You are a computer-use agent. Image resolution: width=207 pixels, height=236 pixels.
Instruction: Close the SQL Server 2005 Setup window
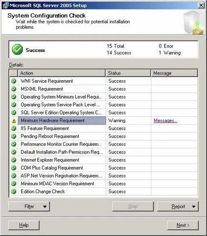[201, 5]
